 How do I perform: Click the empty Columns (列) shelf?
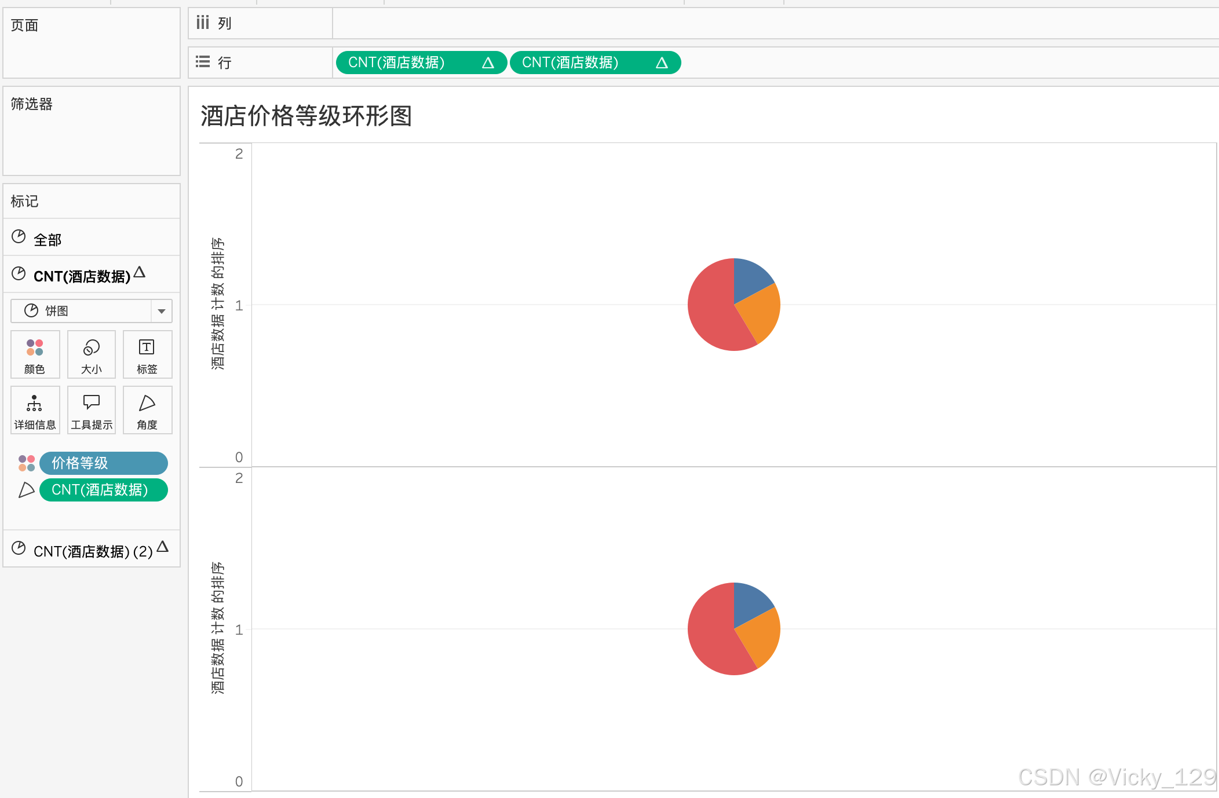pyautogui.click(x=753, y=23)
